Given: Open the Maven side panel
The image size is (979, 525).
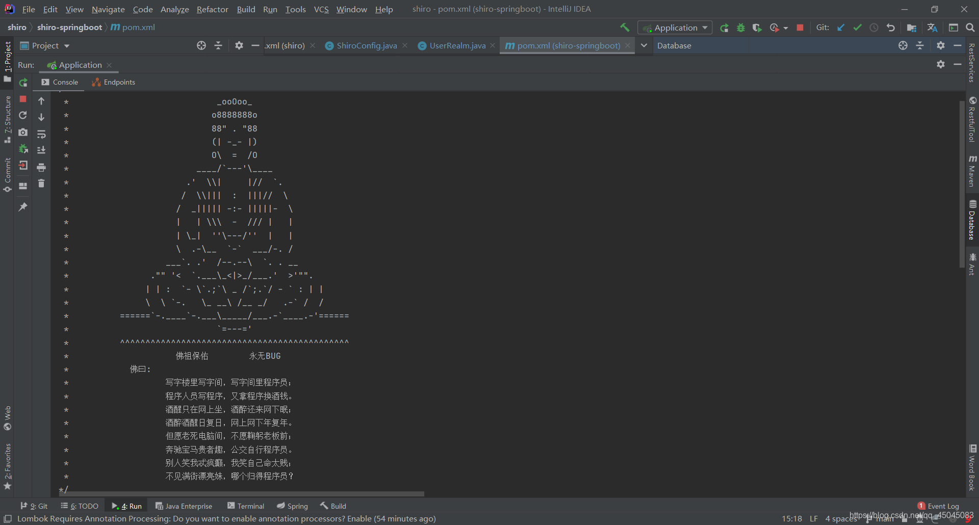Looking at the screenshot, I should (x=972, y=171).
